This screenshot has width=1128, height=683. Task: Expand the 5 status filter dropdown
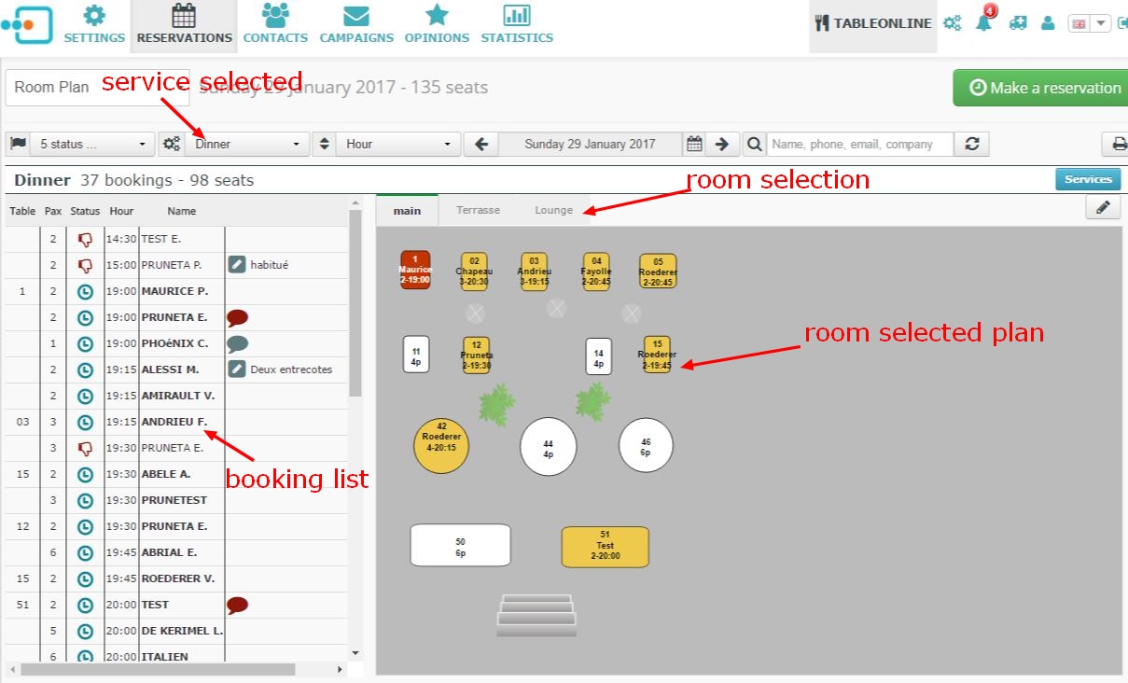[91, 144]
